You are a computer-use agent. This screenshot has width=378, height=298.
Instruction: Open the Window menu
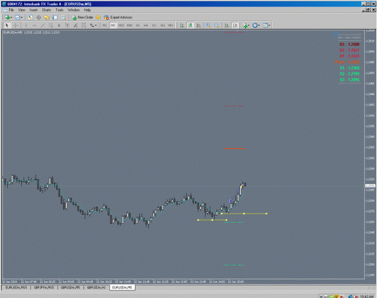(x=74, y=10)
